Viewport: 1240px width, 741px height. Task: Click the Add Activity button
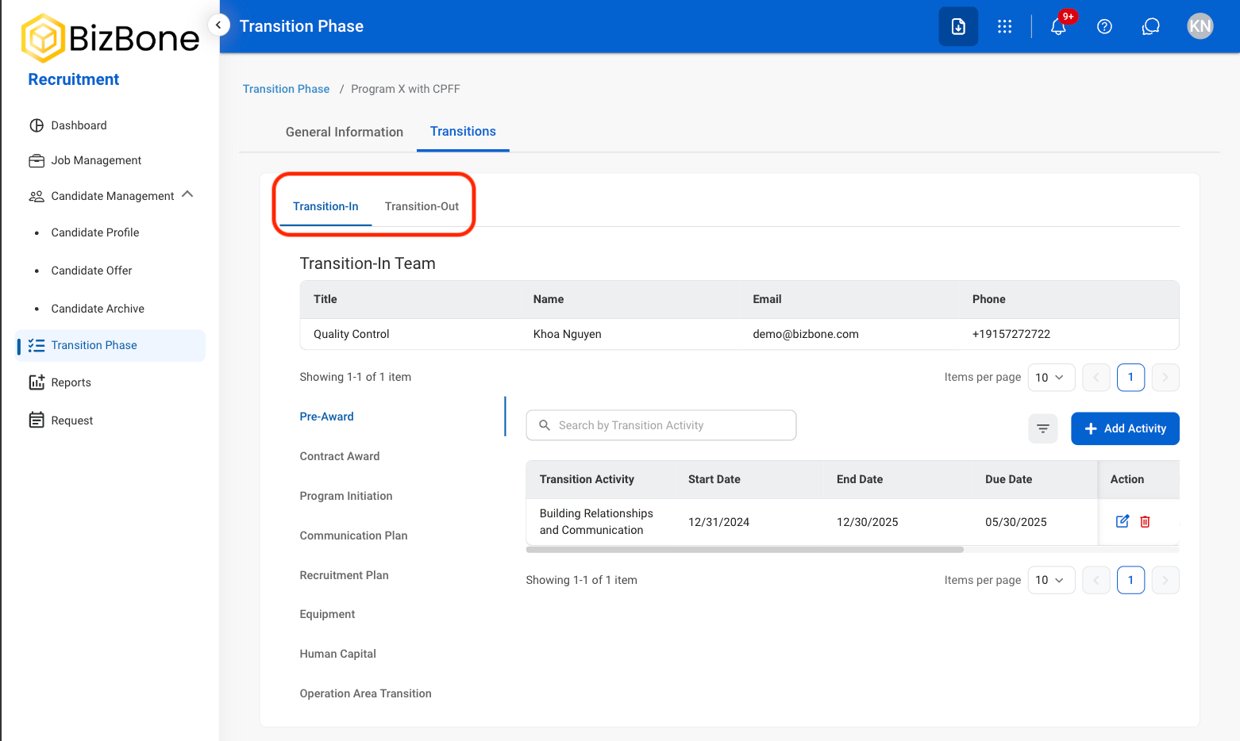[1125, 428]
